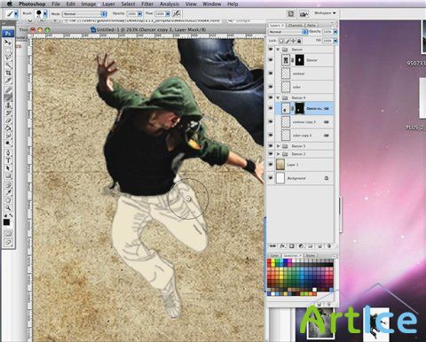The image size is (426, 342).
Task: Expand the Dancer 3 group
Action: click(278, 146)
